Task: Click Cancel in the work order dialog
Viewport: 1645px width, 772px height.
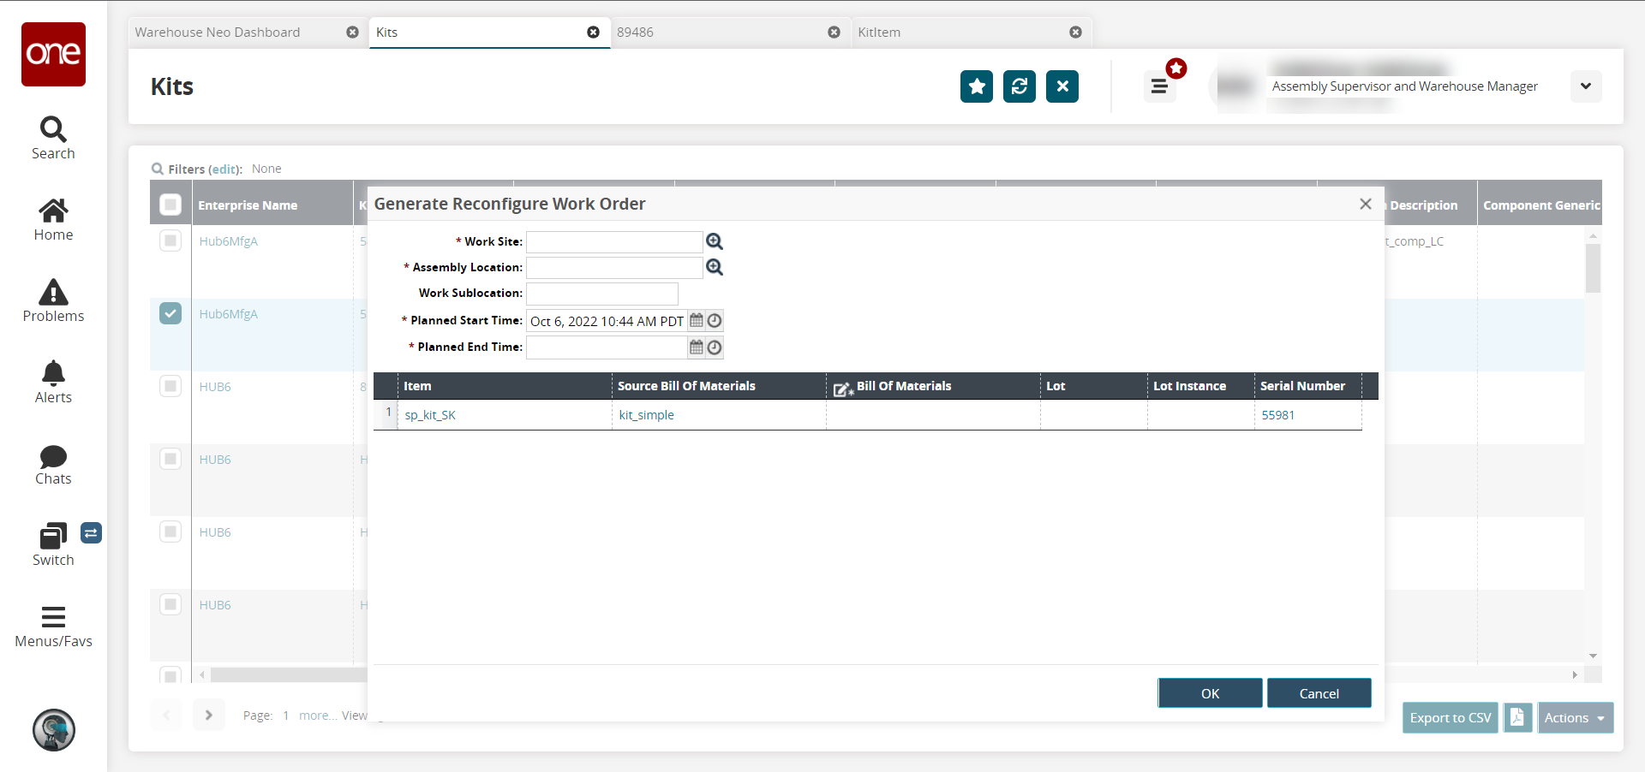Action: click(1319, 693)
